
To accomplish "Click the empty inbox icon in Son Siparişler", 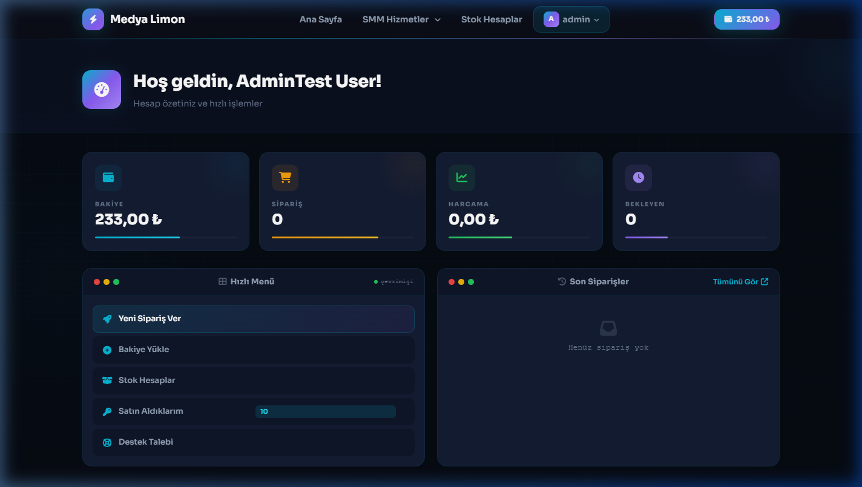I will pyautogui.click(x=608, y=328).
